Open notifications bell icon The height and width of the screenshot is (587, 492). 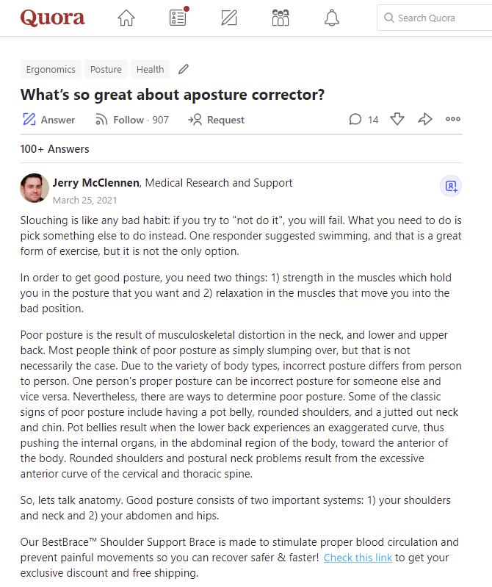click(x=331, y=18)
